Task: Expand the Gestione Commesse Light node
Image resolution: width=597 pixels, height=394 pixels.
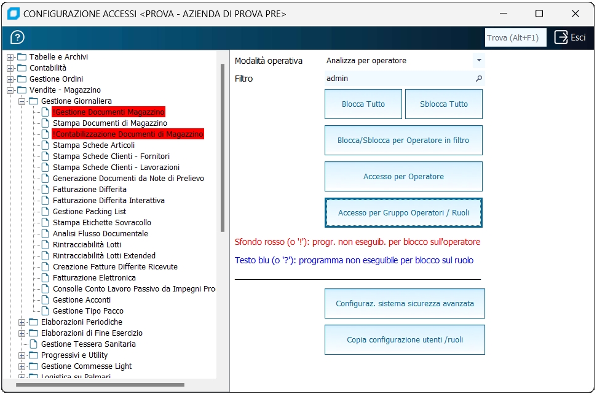Action: point(22,366)
